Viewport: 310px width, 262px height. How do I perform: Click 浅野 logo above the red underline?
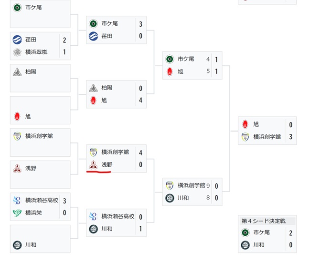tap(93, 164)
